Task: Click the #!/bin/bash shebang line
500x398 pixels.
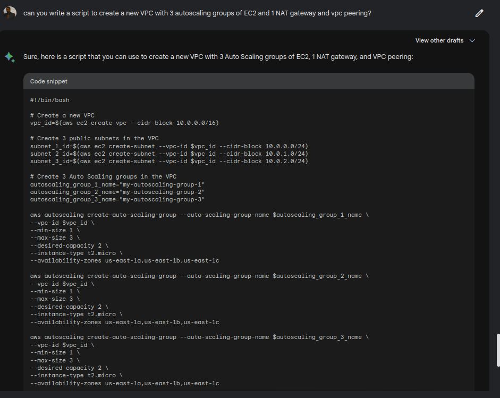Action: click(50, 100)
